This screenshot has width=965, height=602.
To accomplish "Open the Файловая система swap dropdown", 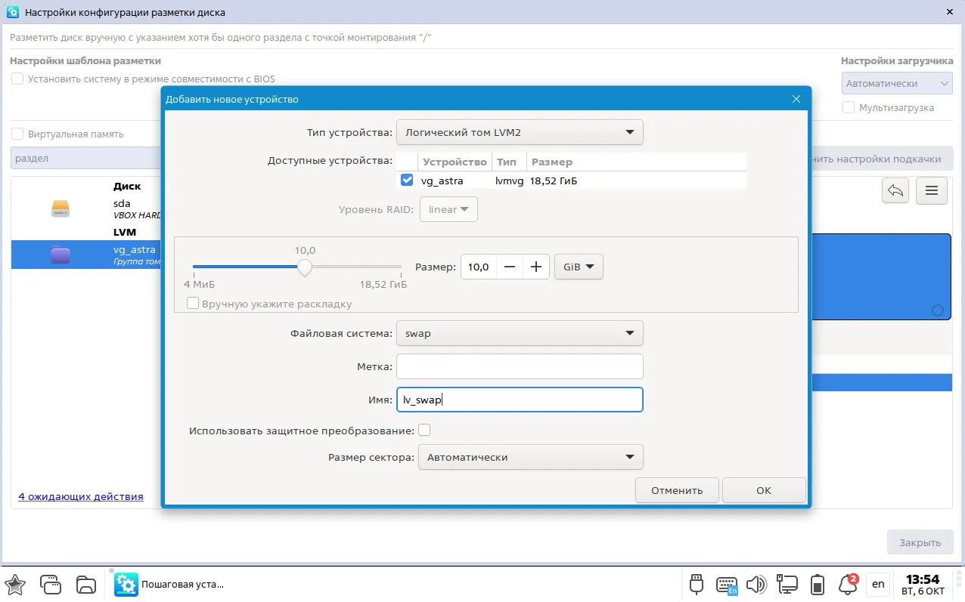I will tap(520, 333).
